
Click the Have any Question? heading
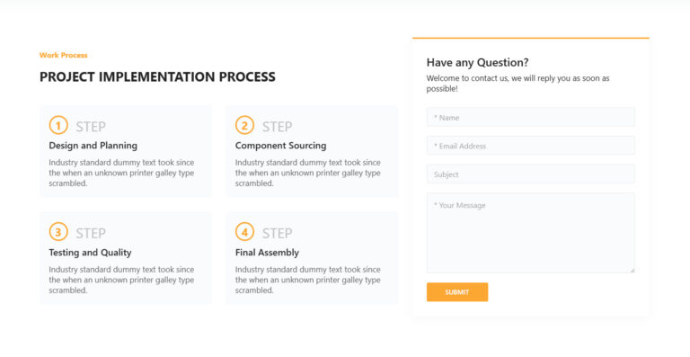477,63
